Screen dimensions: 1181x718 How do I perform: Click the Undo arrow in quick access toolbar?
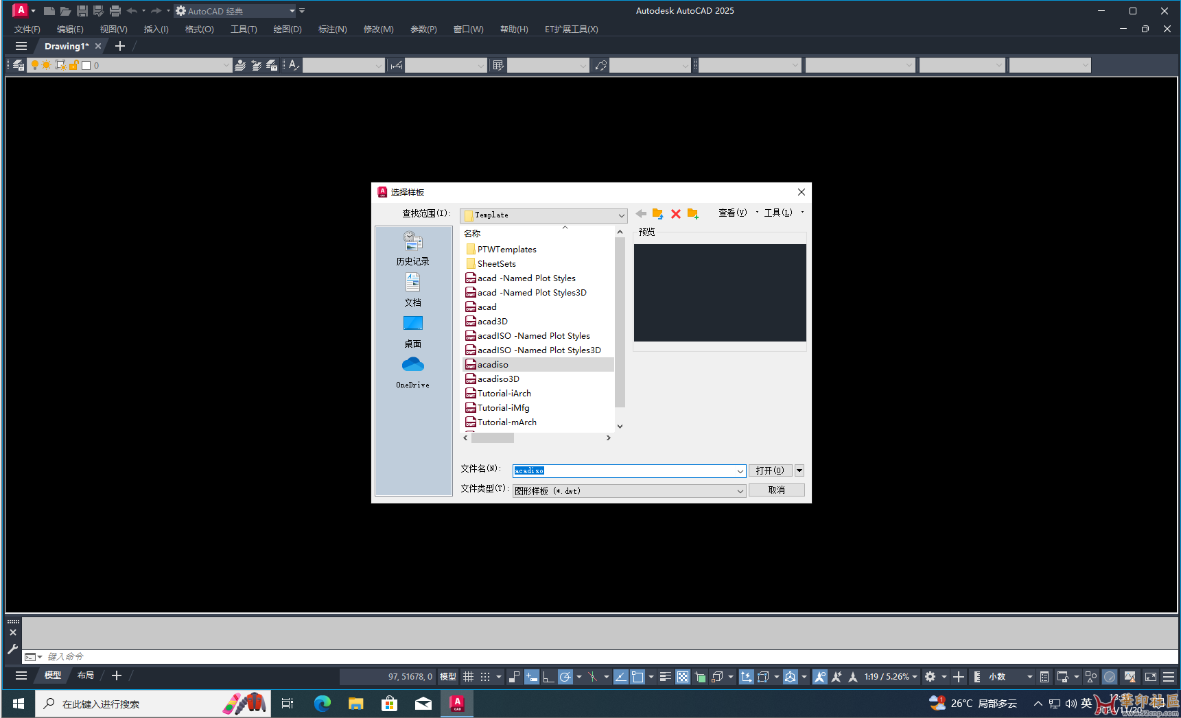pyautogui.click(x=132, y=11)
